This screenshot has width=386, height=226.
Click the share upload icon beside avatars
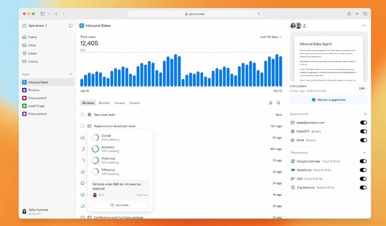[x=305, y=25]
